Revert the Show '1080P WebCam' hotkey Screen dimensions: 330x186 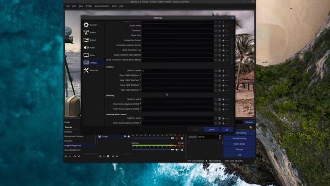(216, 76)
